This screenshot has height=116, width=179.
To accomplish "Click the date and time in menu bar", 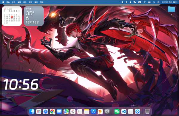I will [170, 2].
